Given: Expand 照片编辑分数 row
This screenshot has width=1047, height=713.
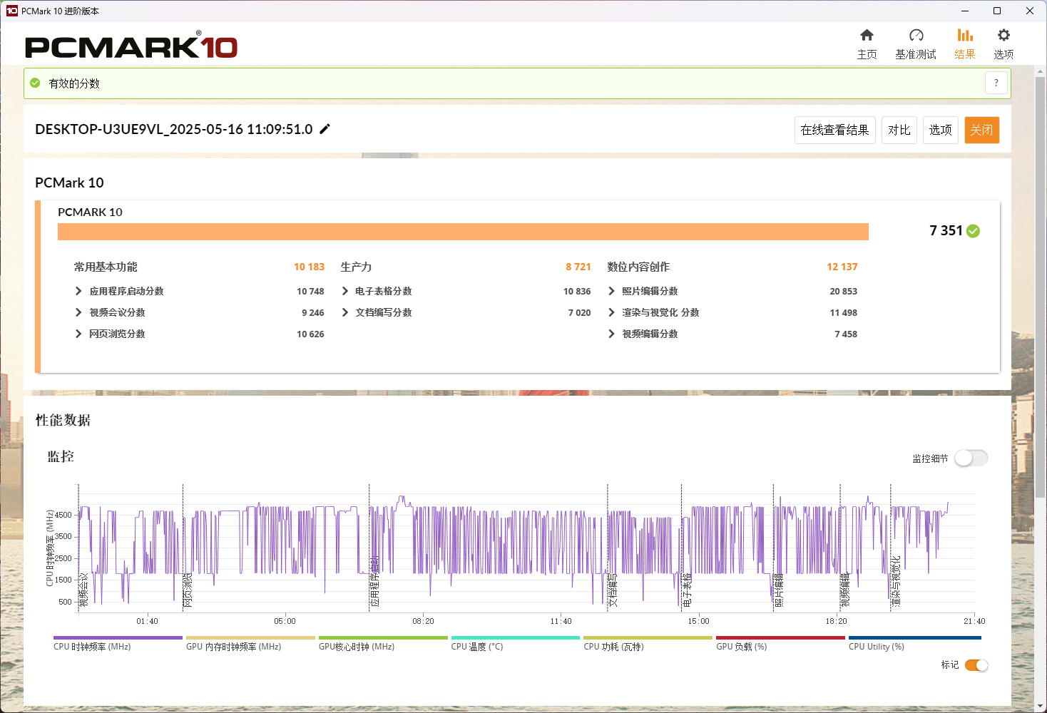Looking at the screenshot, I should (611, 291).
